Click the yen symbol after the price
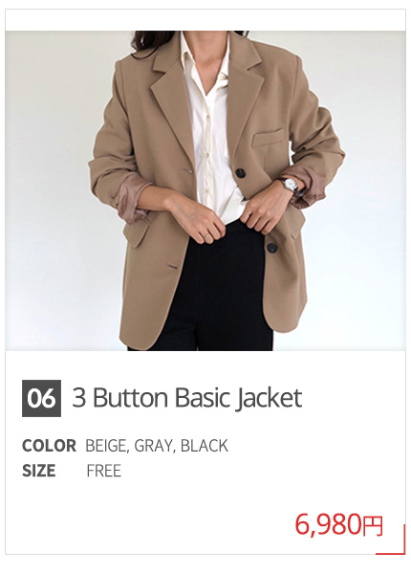Image resolution: width=411 pixels, height=574 pixels. point(373,526)
